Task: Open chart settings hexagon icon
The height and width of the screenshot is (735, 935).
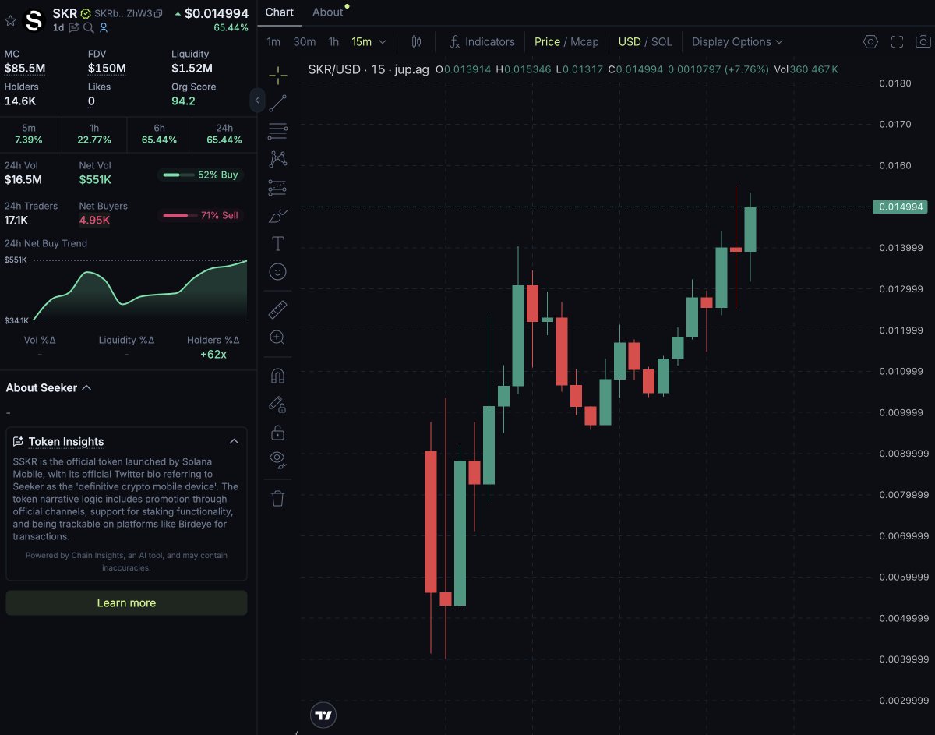Action: pyautogui.click(x=871, y=42)
